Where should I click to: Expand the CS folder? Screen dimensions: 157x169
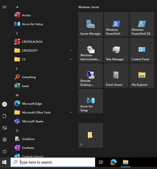(43, 59)
